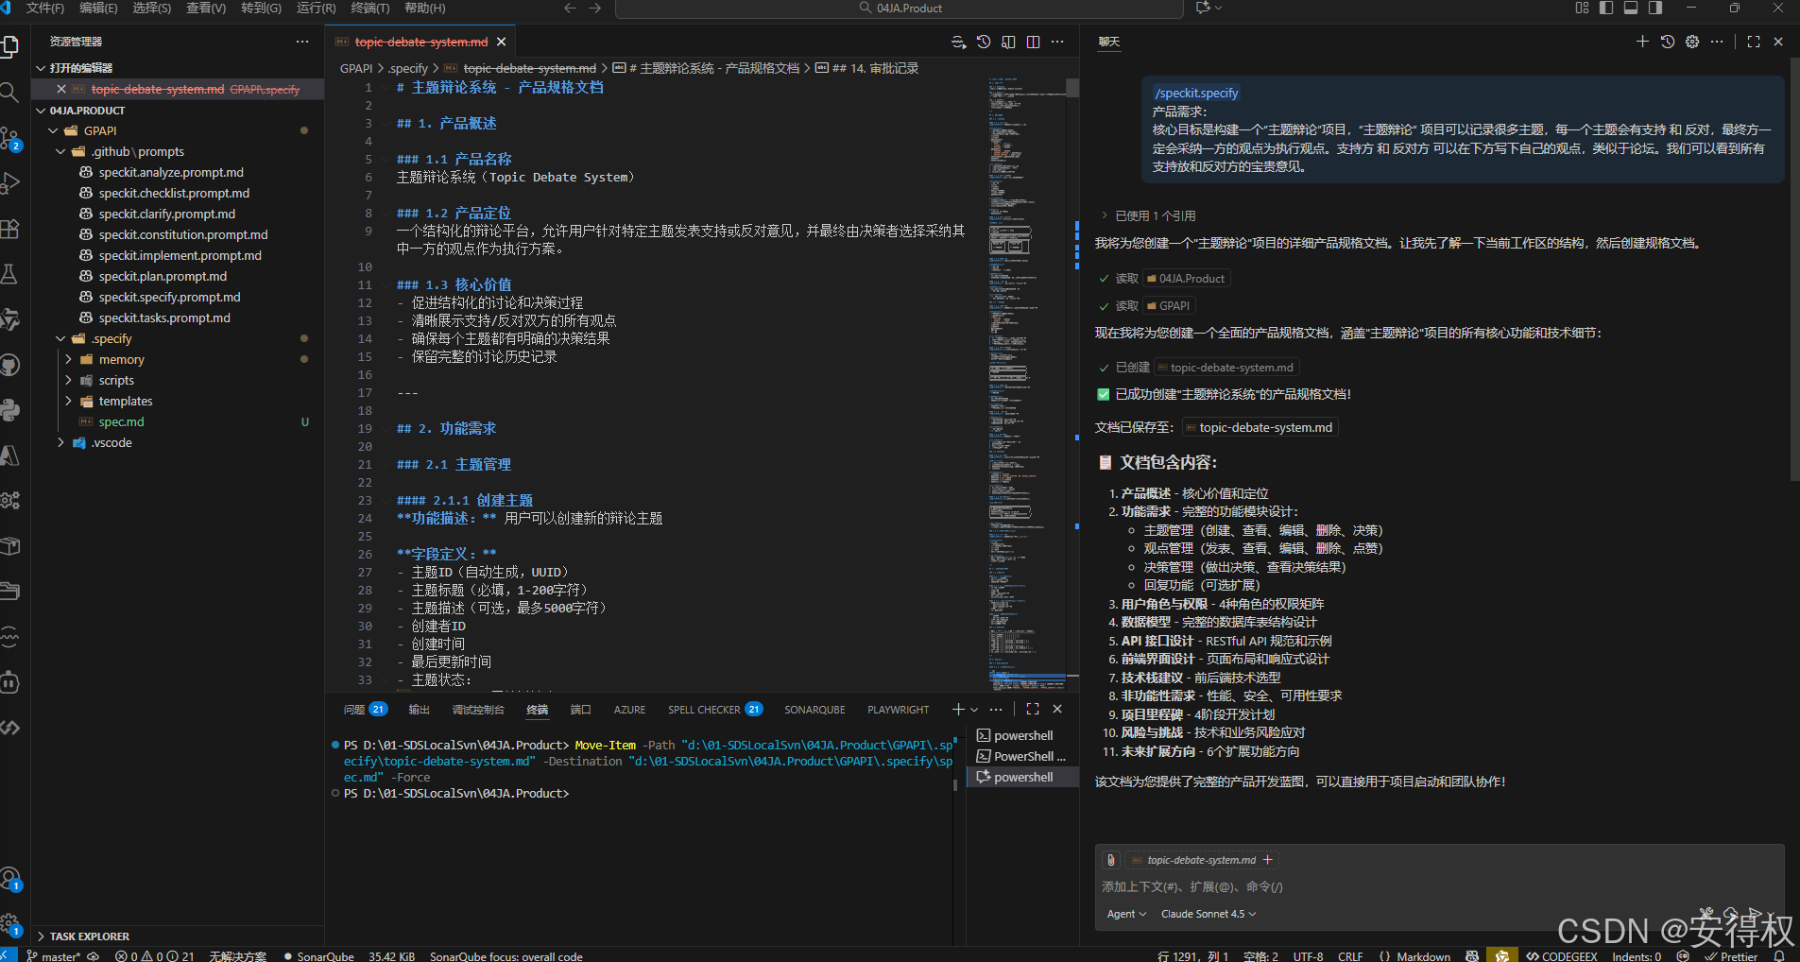Select the powershell terminal in terminal list
Image resolution: width=1800 pixels, height=962 pixels.
1022,735
